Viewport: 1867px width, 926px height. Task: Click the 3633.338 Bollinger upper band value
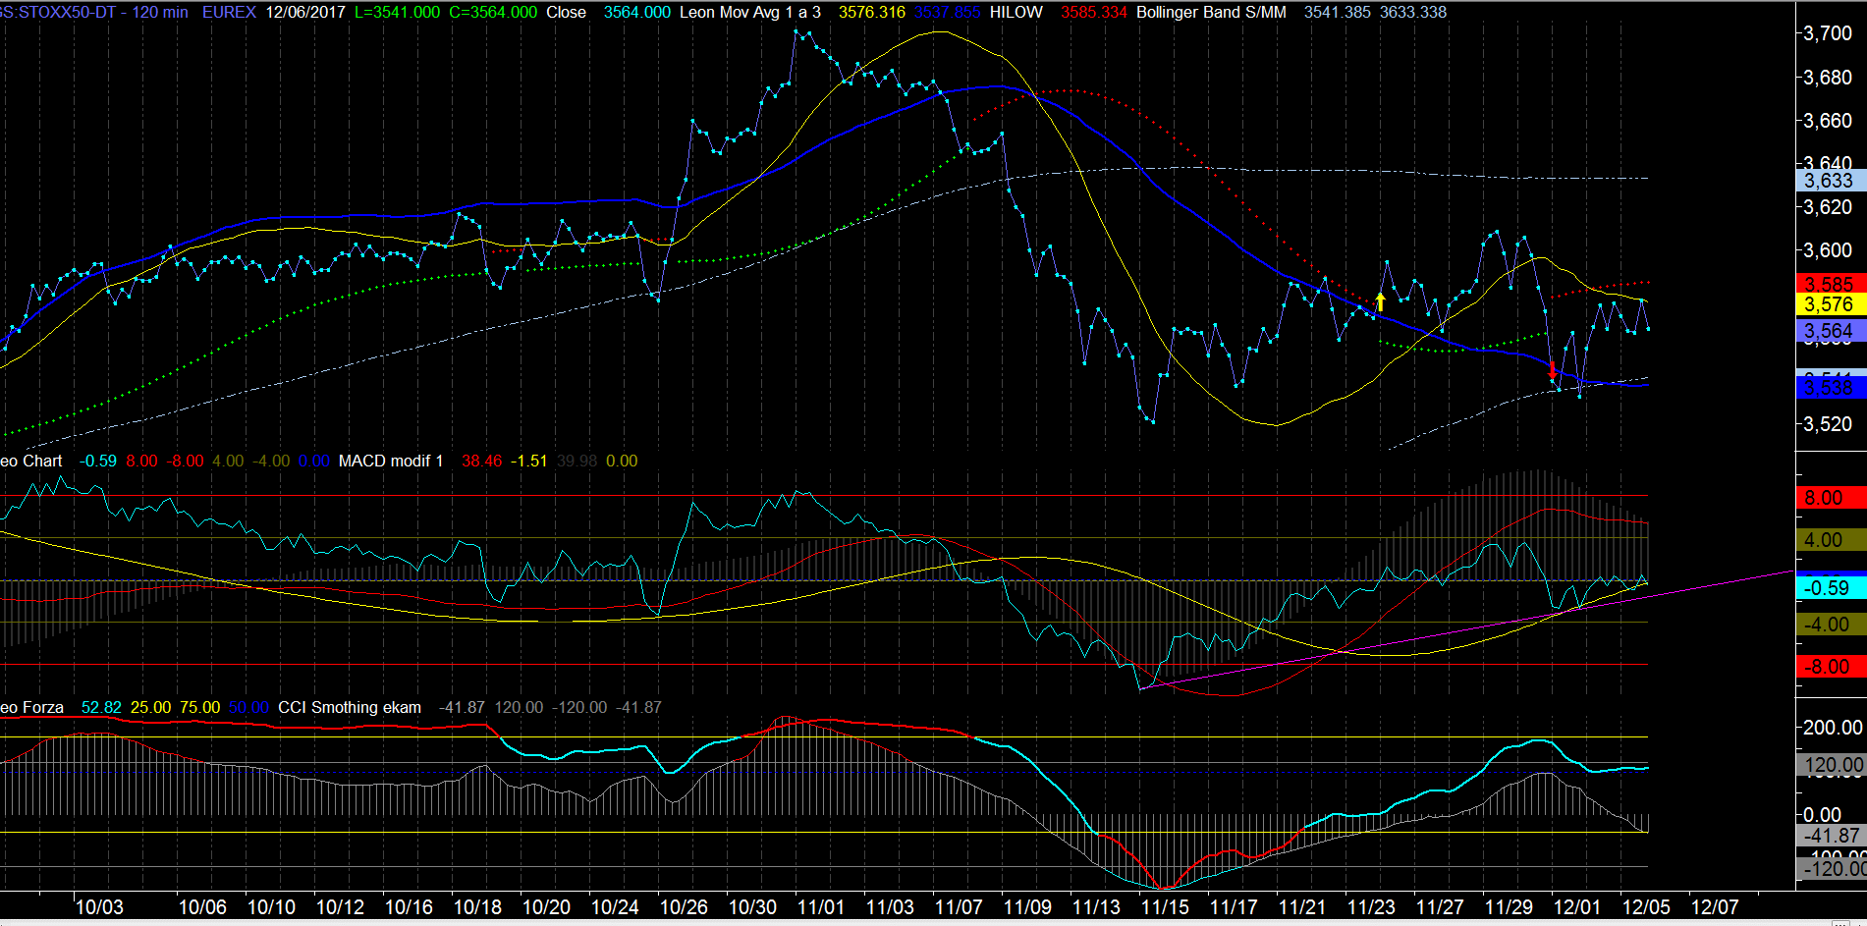[x=1413, y=12]
